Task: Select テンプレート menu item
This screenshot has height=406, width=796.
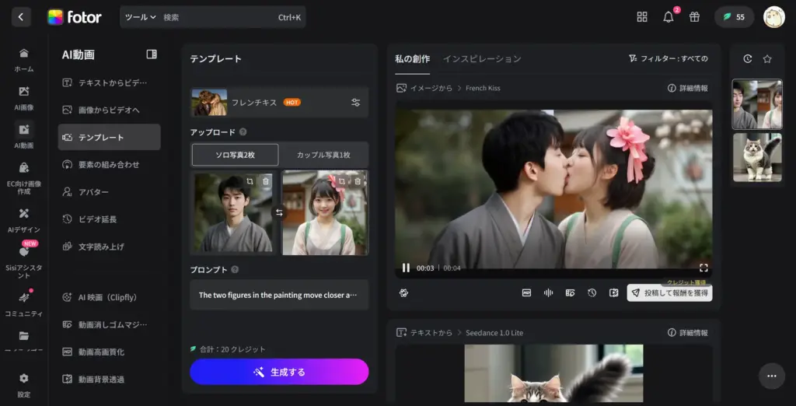Action: [109, 137]
